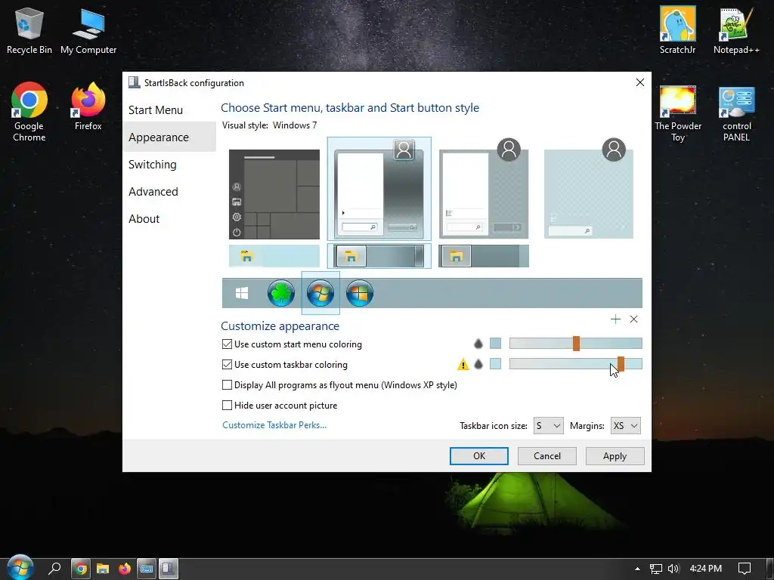
Task: Click the OK button
Action: (x=478, y=455)
